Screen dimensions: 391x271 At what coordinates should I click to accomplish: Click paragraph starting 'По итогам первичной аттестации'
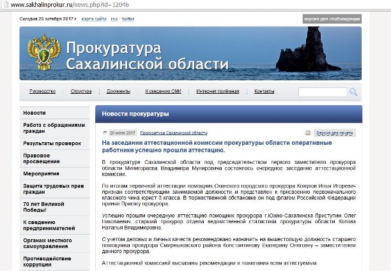coord(229,195)
